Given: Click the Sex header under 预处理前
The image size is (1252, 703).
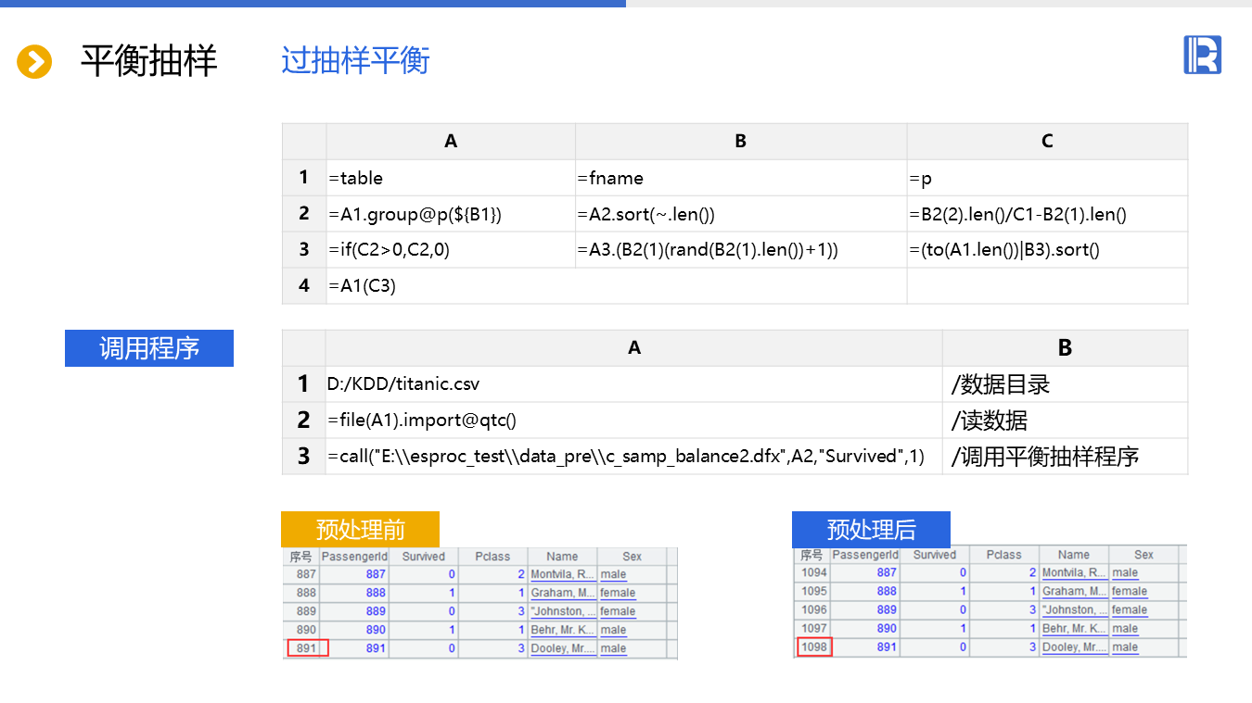Looking at the screenshot, I should click(632, 557).
